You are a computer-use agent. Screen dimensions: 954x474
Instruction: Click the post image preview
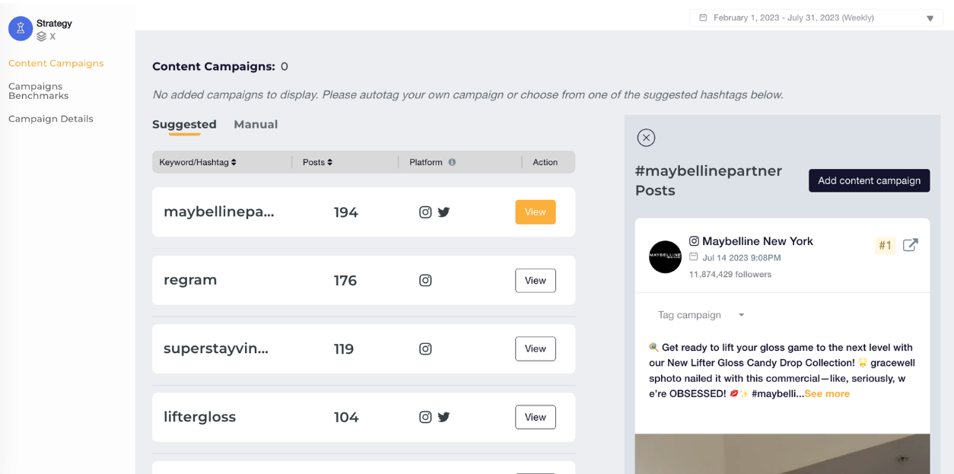pos(782,453)
